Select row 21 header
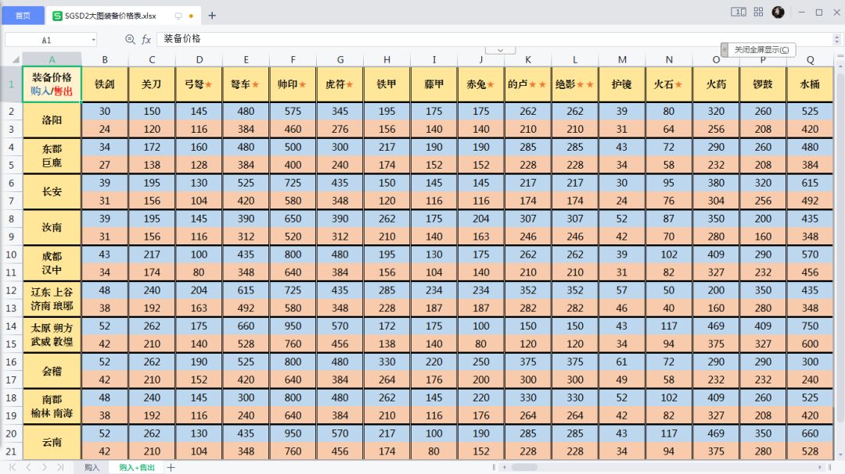845x474 pixels. [x=11, y=451]
